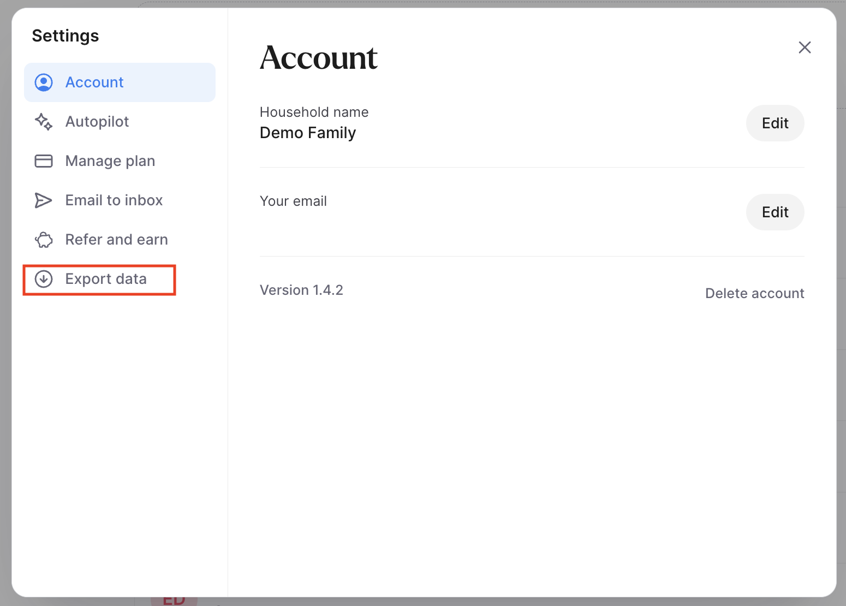
Task: Click the Email to inbox paper plane icon
Action: [x=44, y=200]
